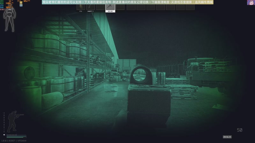255x143 pixels.
Task: Click the weapon's red dot sight lens
Action: pyautogui.click(x=140, y=75)
